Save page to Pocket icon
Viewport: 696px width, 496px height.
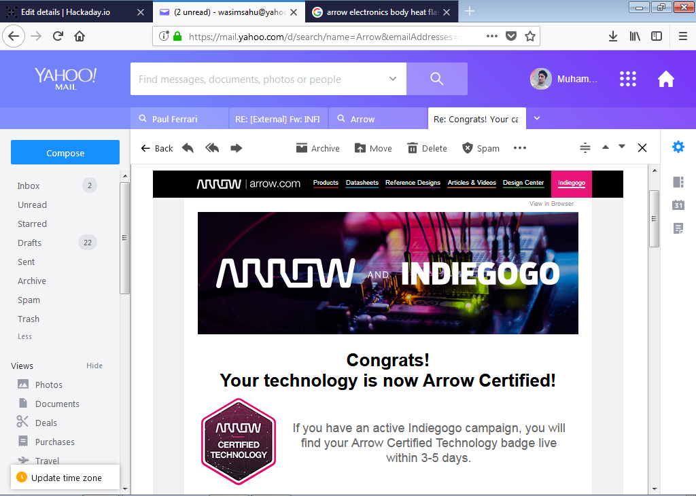click(x=511, y=37)
